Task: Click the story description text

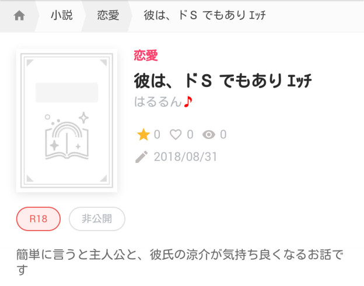Action: 180,262
